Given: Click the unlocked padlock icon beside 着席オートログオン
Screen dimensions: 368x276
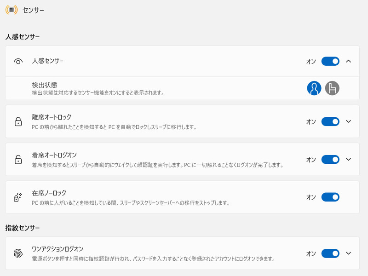Looking at the screenshot, I should coord(18,160).
